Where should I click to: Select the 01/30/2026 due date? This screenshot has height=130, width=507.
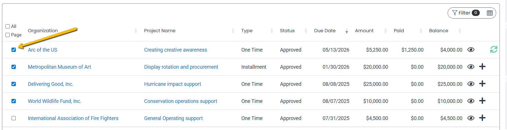[x=336, y=67]
